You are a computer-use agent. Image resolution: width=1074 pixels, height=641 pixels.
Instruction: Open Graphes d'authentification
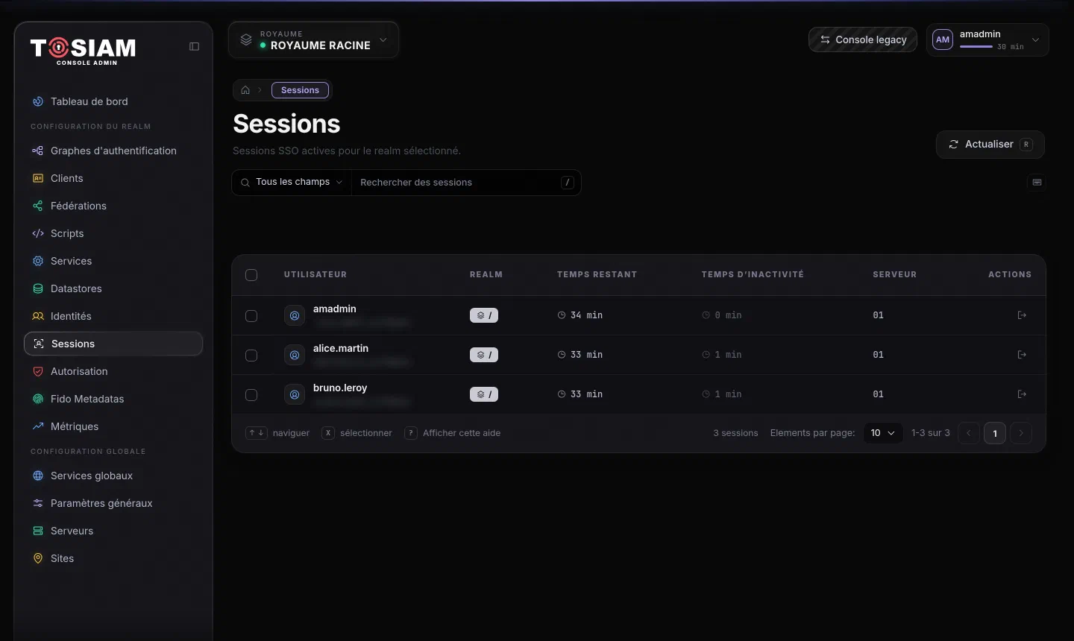[x=113, y=151]
